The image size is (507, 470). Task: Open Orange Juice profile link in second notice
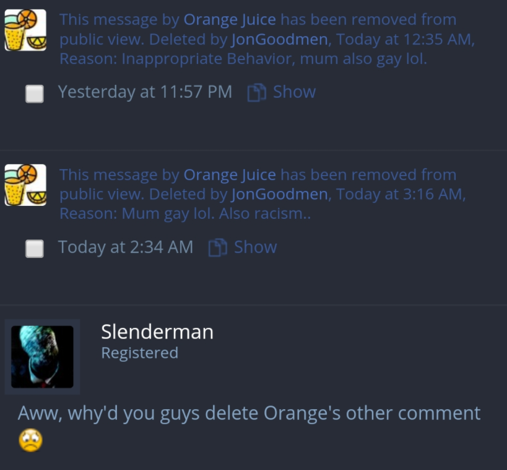pyautogui.click(x=230, y=175)
